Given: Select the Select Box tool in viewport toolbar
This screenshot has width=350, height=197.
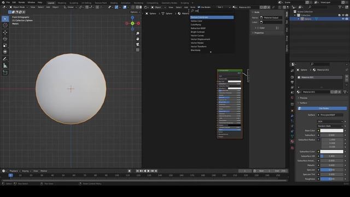Looking at the screenshot, I should (x=5, y=19).
